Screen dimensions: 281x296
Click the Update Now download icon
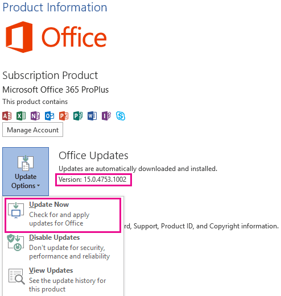pos(16,210)
